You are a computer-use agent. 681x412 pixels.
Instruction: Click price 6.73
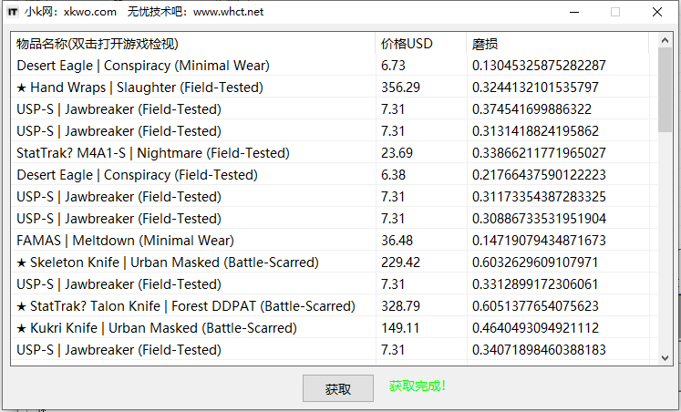(x=393, y=66)
